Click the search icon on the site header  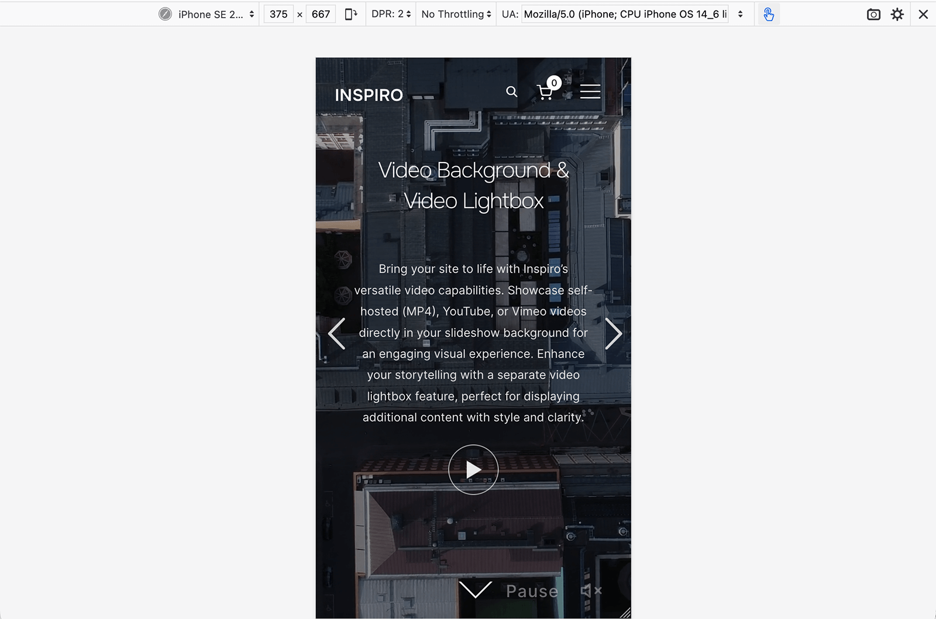point(511,91)
